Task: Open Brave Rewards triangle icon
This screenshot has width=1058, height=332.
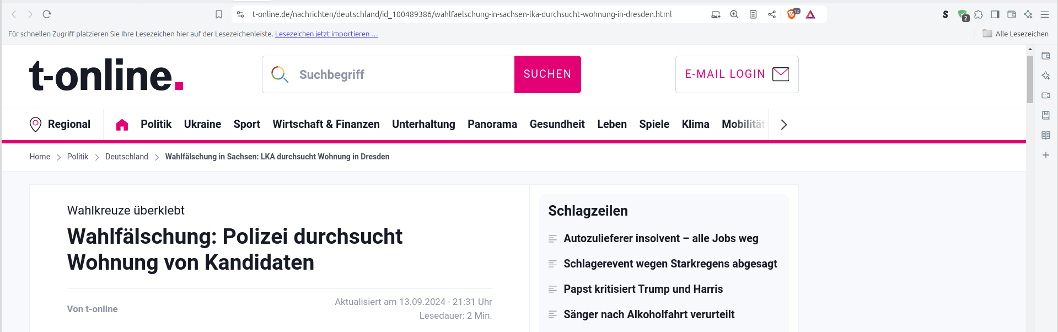Action: click(810, 14)
